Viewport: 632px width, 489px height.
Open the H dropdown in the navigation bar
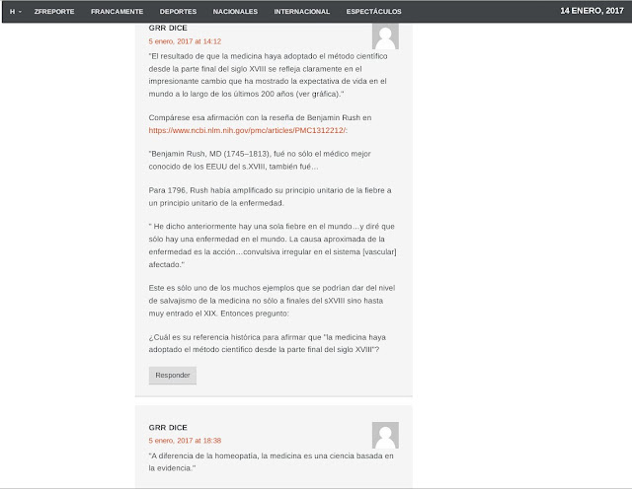pyautogui.click(x=16, y=12)
